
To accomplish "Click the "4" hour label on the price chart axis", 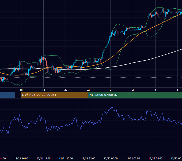I will tap(155, 90).
